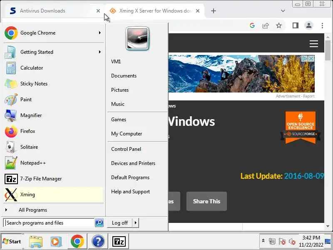
Task: Open Sticky Notes from Start menu
Action: pyautogui.click(x=53, y=84)
